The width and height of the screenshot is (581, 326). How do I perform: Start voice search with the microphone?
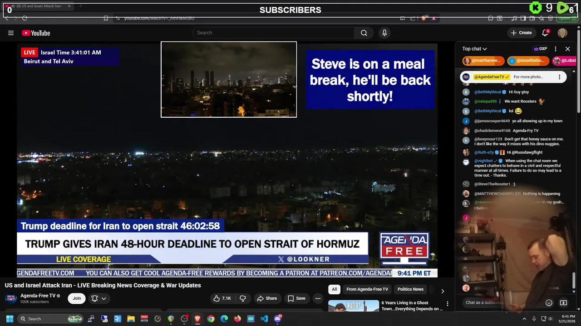[x=384, y=33]
